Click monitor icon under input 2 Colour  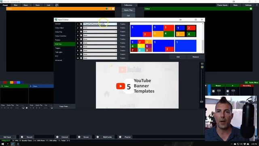tap(52, 108)
